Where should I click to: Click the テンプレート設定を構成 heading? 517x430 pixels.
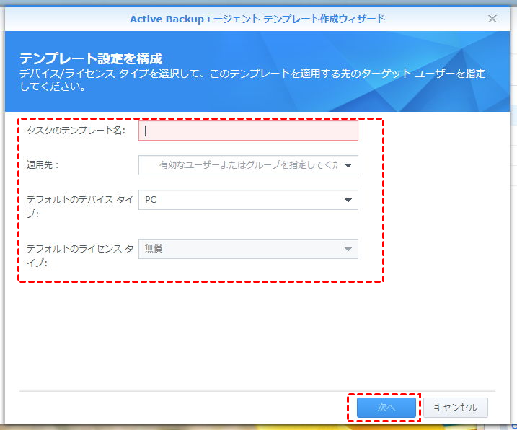[91, 58]
